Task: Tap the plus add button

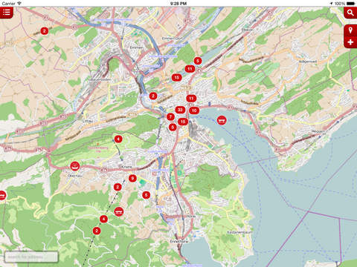Action: click(x=350, y=42)
